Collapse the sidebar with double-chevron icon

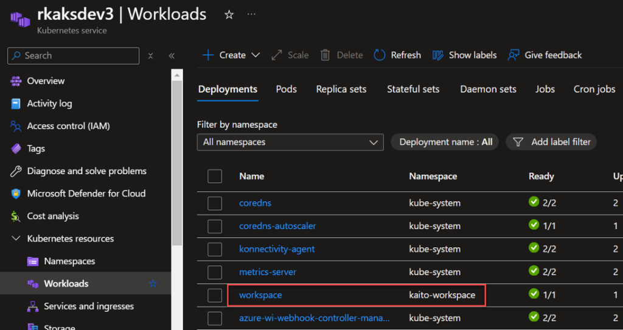pos(172,56)
